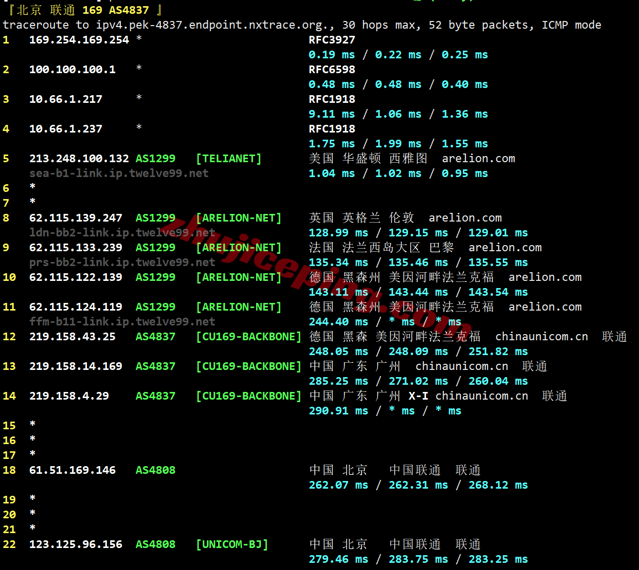Click the 283.75 ms latency value

point(418,559)
